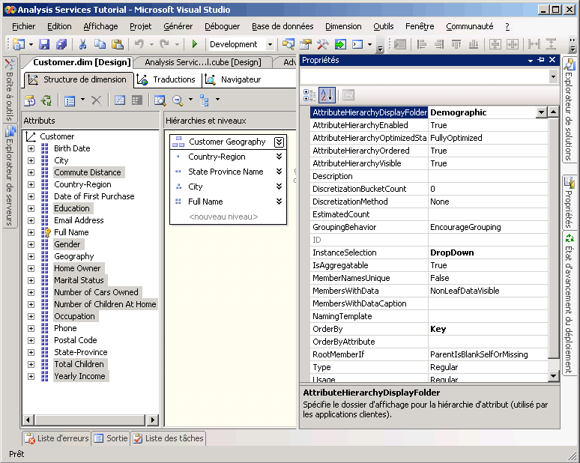Open the Base de données menu
This screenshot has height=463, width=580.
pyautogui.click(x=283, y=25)
